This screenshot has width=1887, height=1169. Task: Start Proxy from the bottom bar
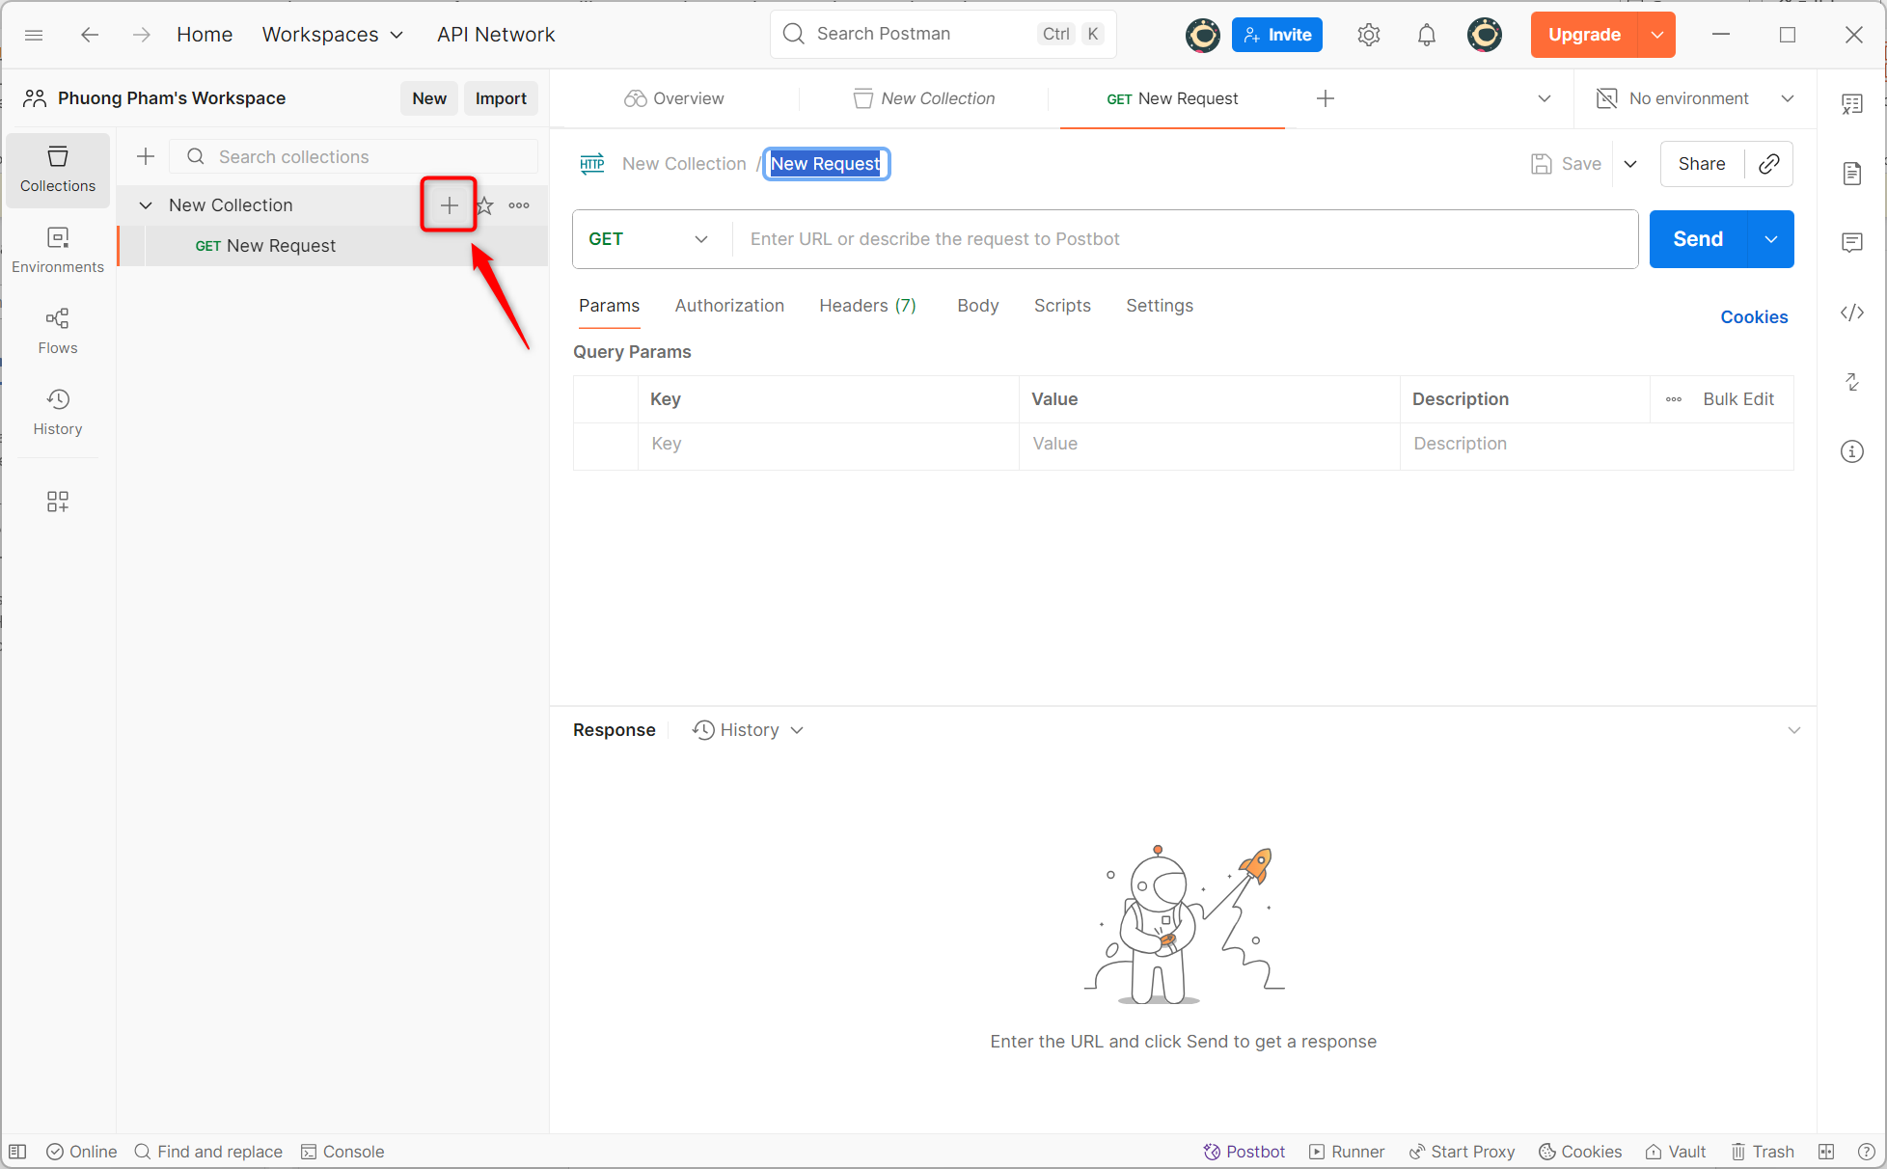point(1462,1151)
